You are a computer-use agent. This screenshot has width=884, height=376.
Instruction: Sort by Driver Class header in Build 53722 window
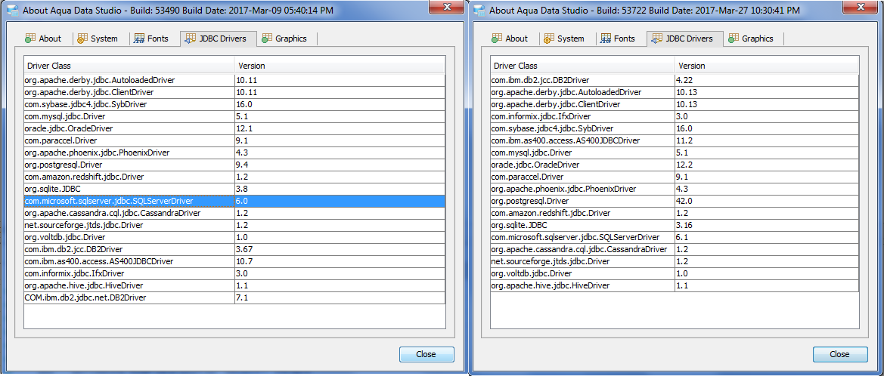(582, 66)
